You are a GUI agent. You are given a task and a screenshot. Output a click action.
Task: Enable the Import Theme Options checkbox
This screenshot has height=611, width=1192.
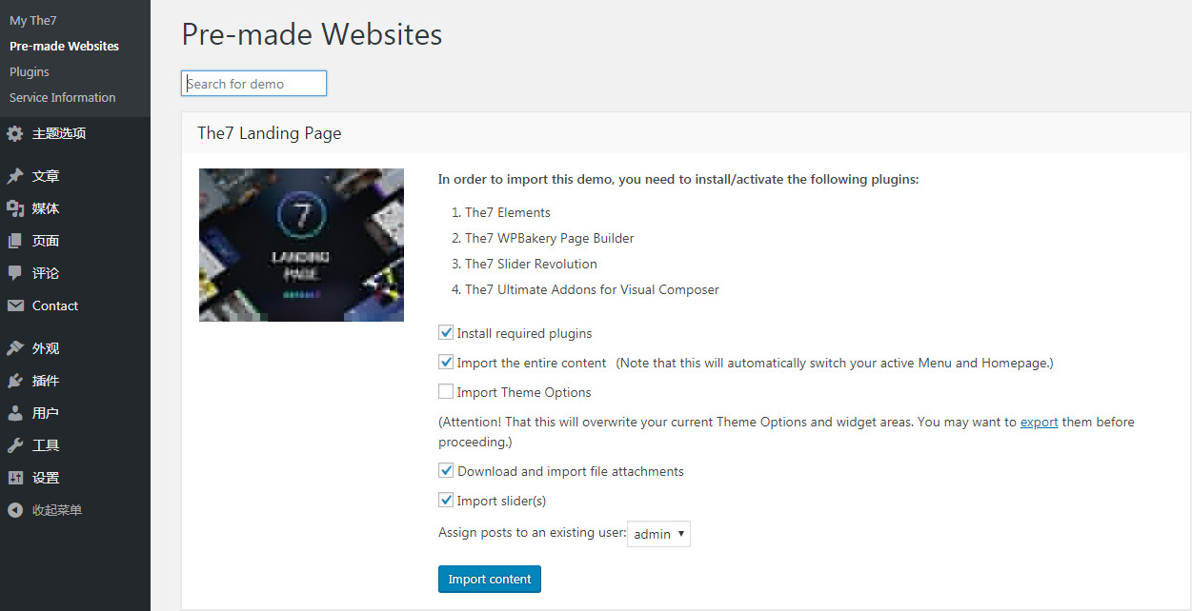point(446,391)
